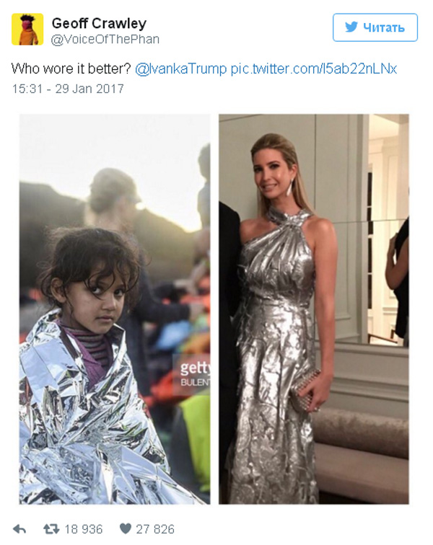
Task: Open the left photo of child in foil blanket
Action: point(115,309)
